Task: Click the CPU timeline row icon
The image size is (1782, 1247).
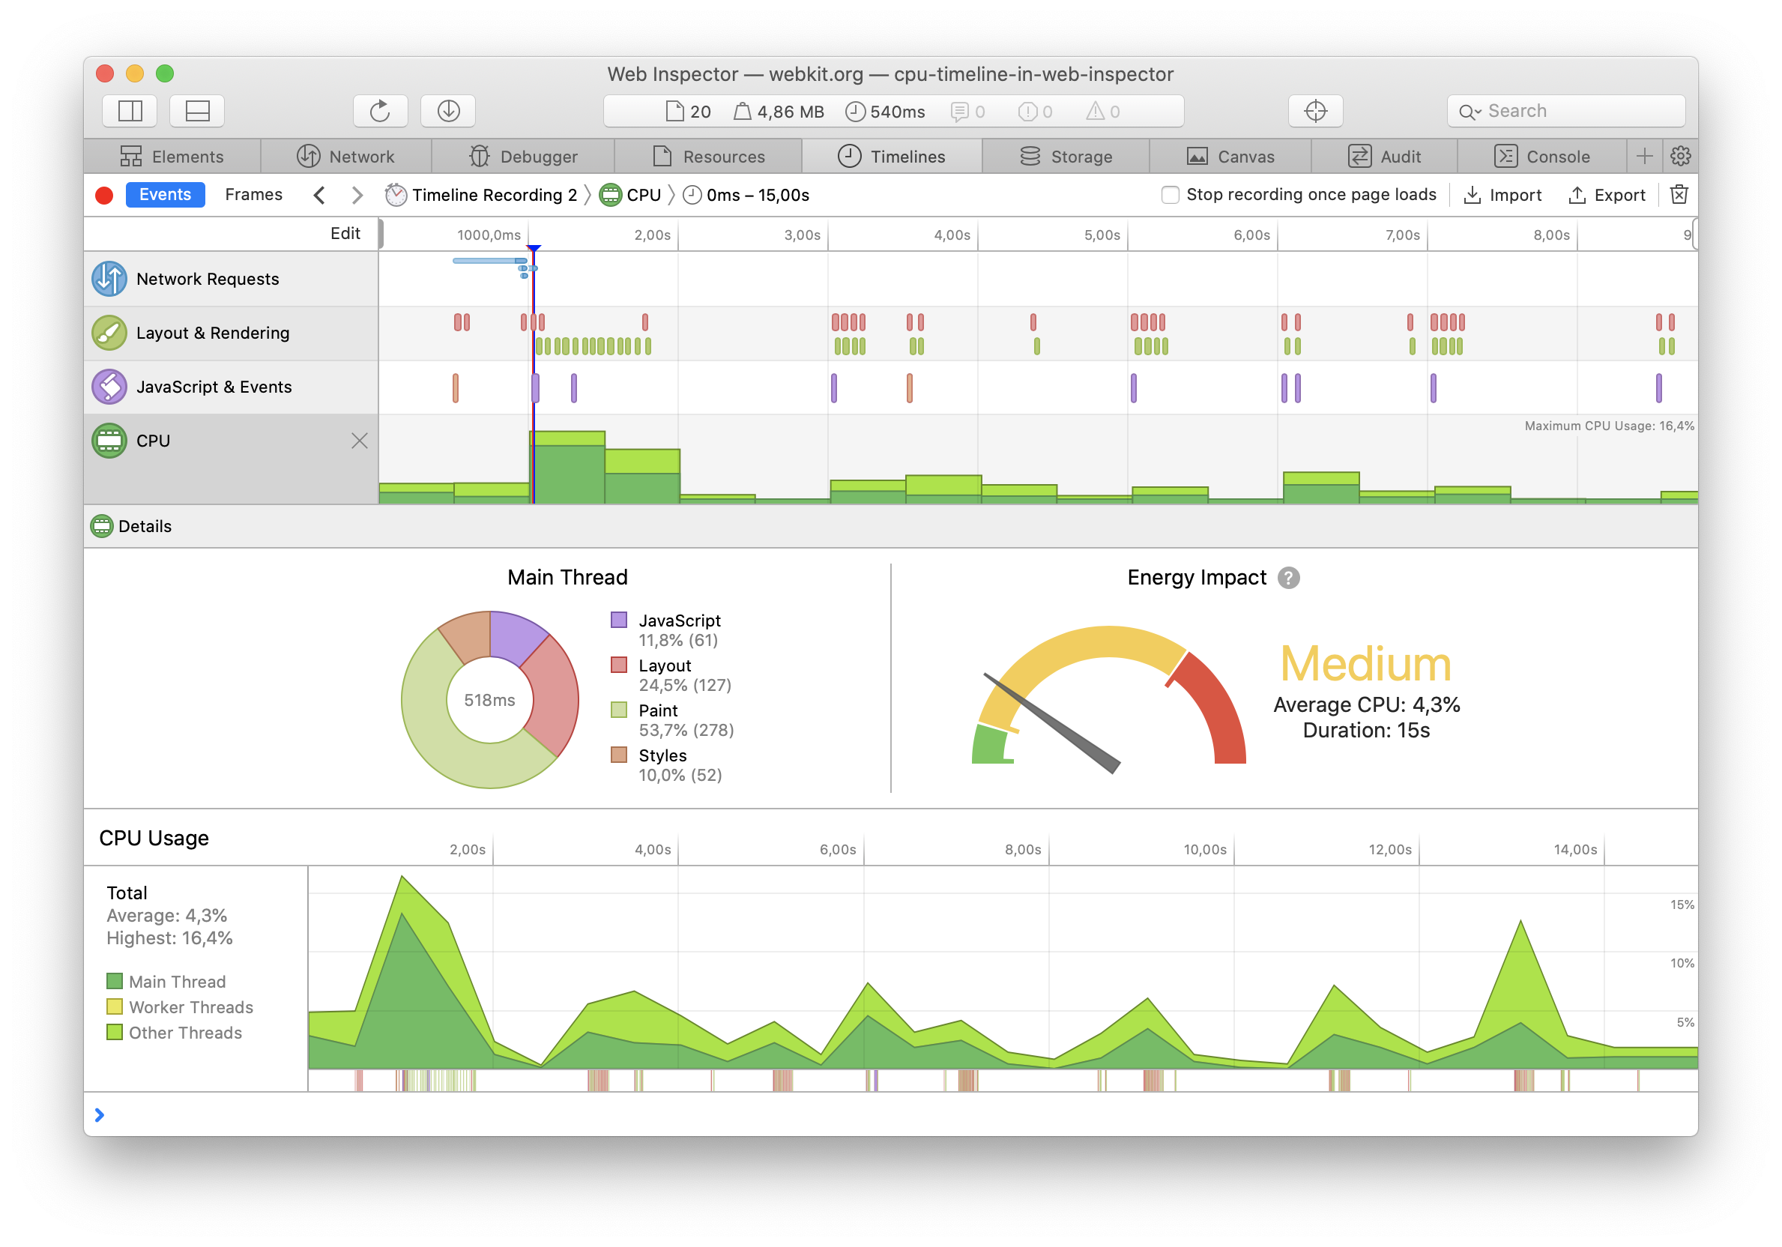Action: (109, 440)
